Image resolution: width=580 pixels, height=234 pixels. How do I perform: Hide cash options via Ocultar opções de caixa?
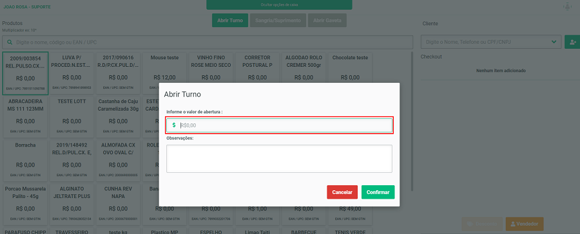point(279,4)
